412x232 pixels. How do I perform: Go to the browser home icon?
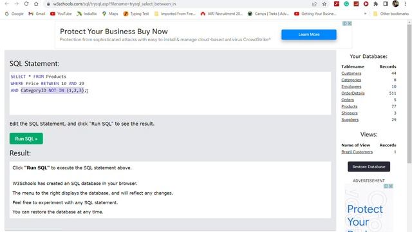[x=36, y=4]
